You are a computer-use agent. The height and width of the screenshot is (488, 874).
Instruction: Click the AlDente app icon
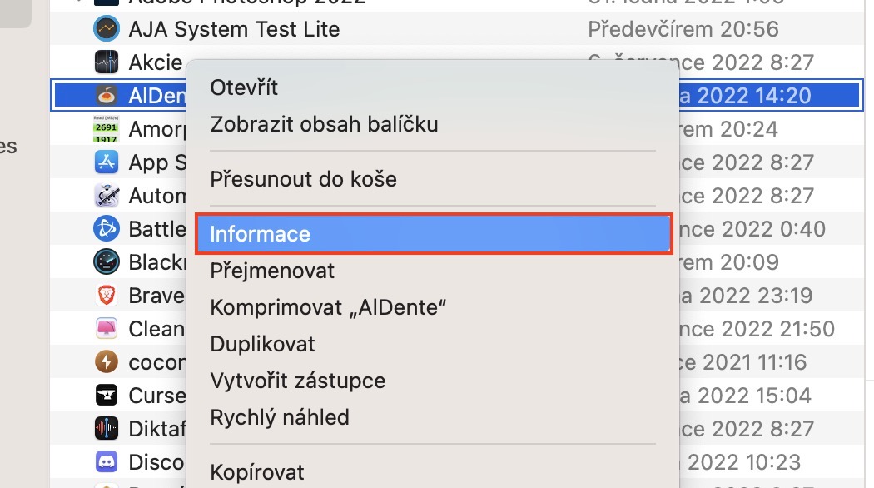pyautogui.click(x=107, y=96)
